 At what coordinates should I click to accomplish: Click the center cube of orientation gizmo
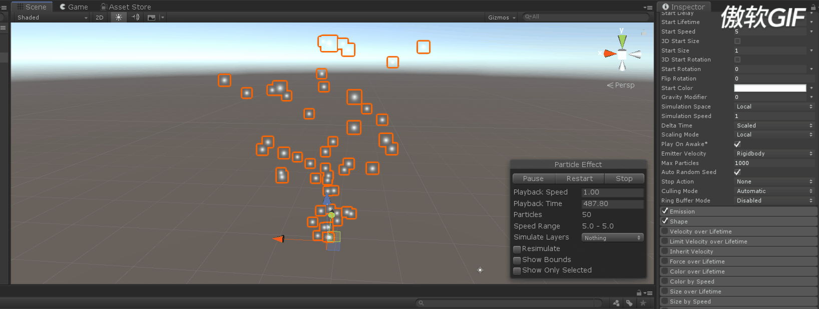click(x=622, y=54)
